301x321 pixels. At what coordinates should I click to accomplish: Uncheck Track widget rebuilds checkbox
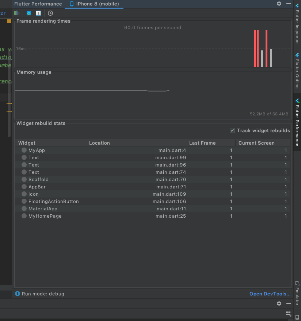[x=232, y=130]
